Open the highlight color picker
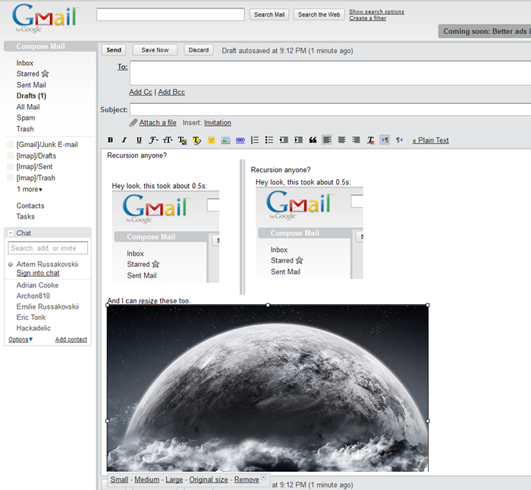This screenshot has width=531, height=490. click(196, 140)
